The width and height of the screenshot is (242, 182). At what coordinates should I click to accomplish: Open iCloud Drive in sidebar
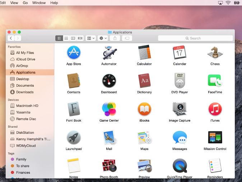30,59
